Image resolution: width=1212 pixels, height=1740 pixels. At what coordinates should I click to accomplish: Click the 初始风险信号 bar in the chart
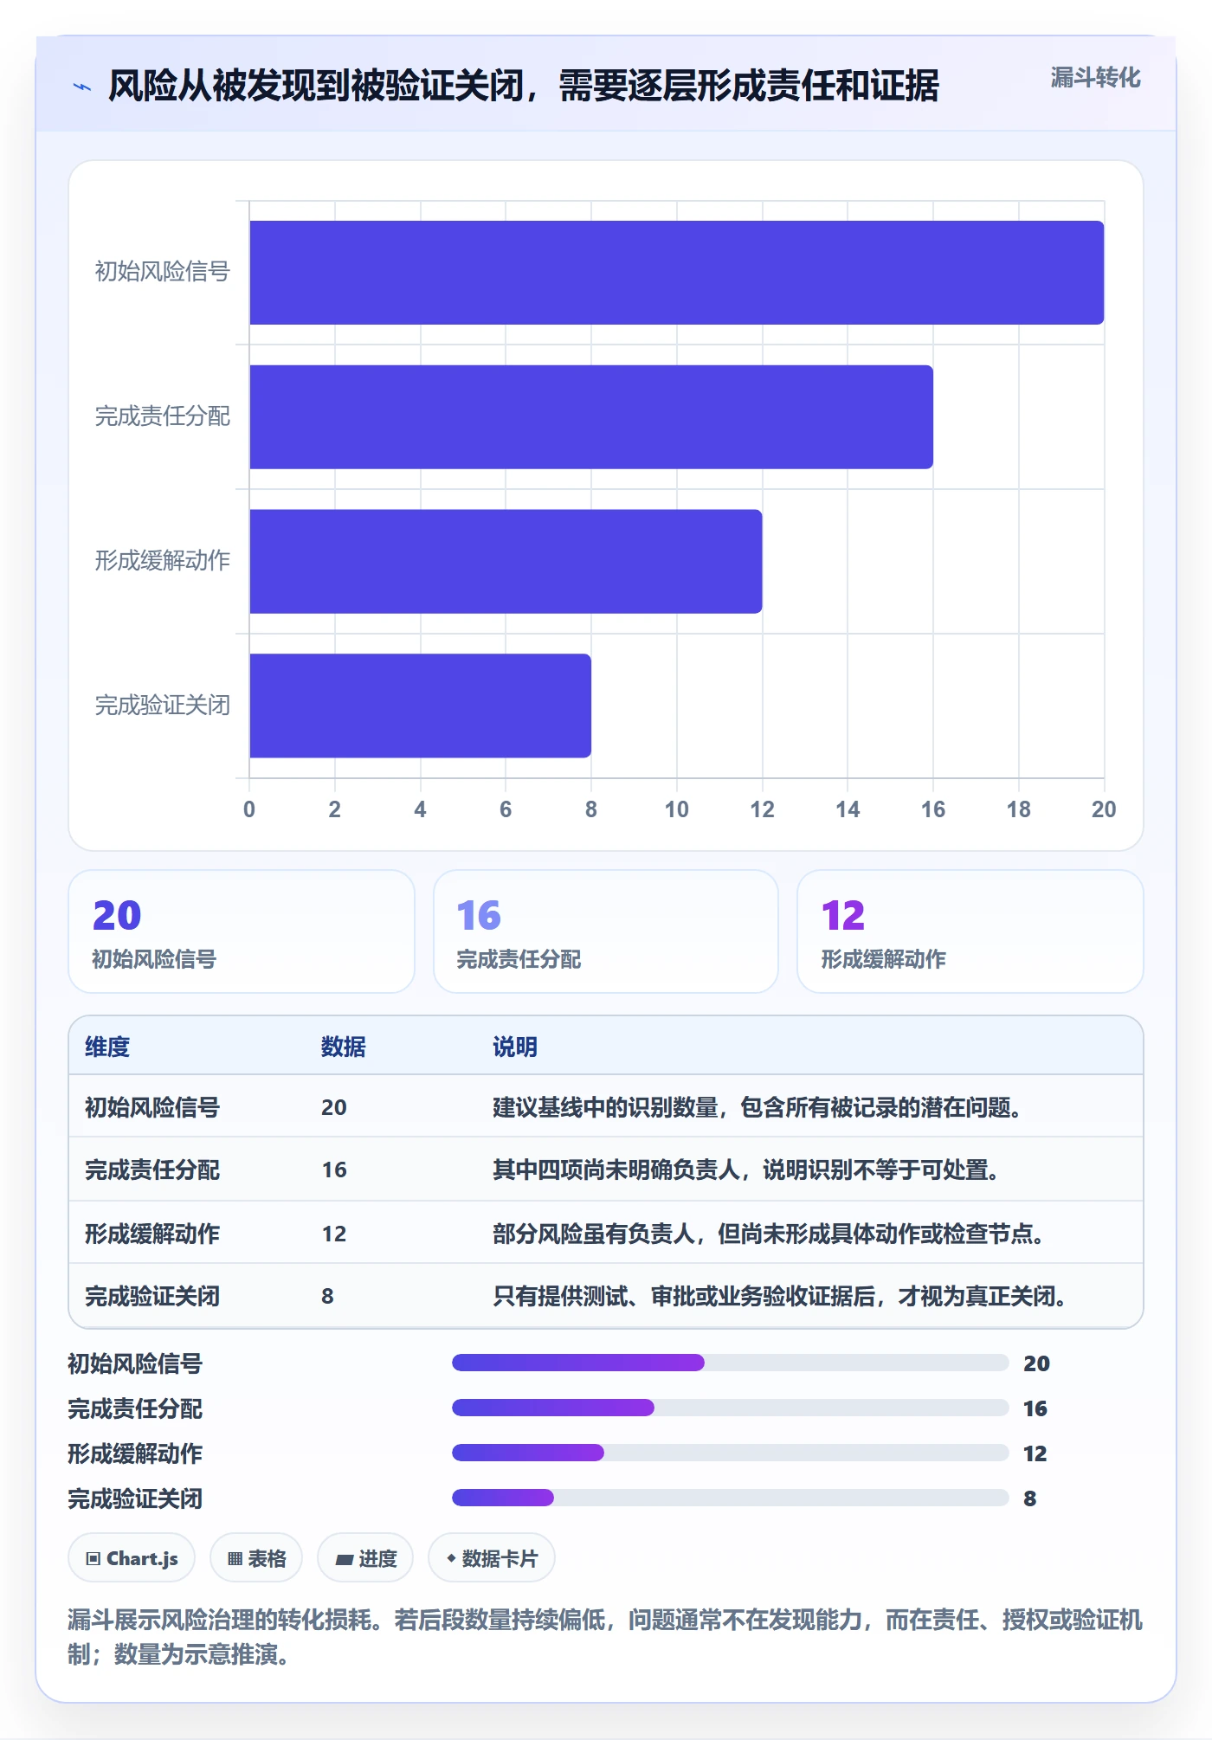click(677, 273)
